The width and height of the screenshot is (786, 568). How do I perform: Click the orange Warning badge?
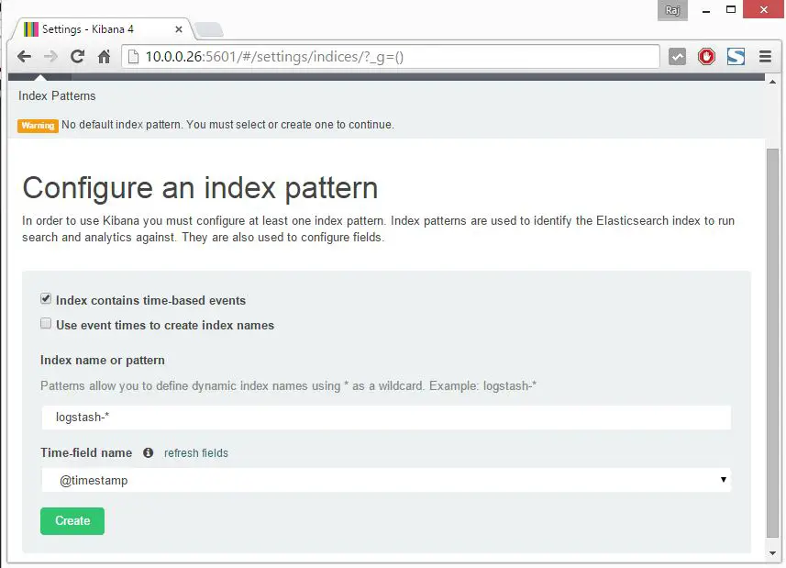click(x=39, y=126)
